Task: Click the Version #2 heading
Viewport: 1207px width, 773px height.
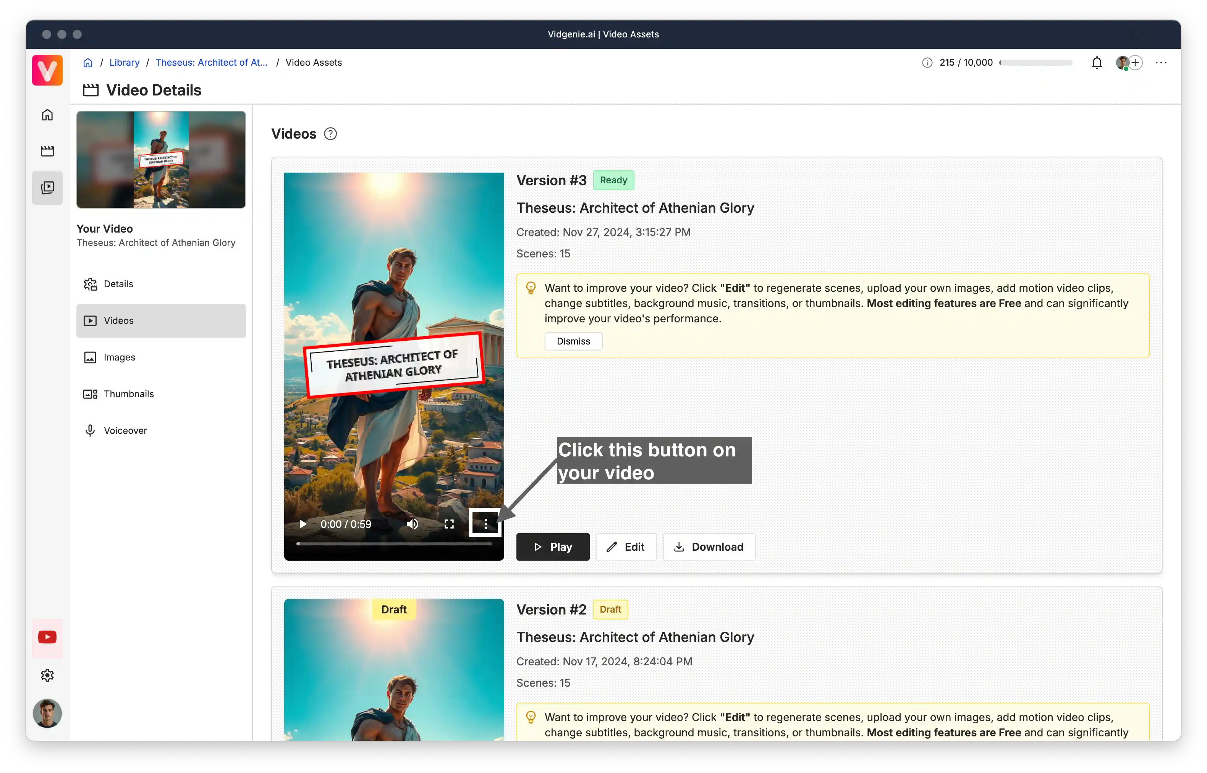Action: (551, 610)
